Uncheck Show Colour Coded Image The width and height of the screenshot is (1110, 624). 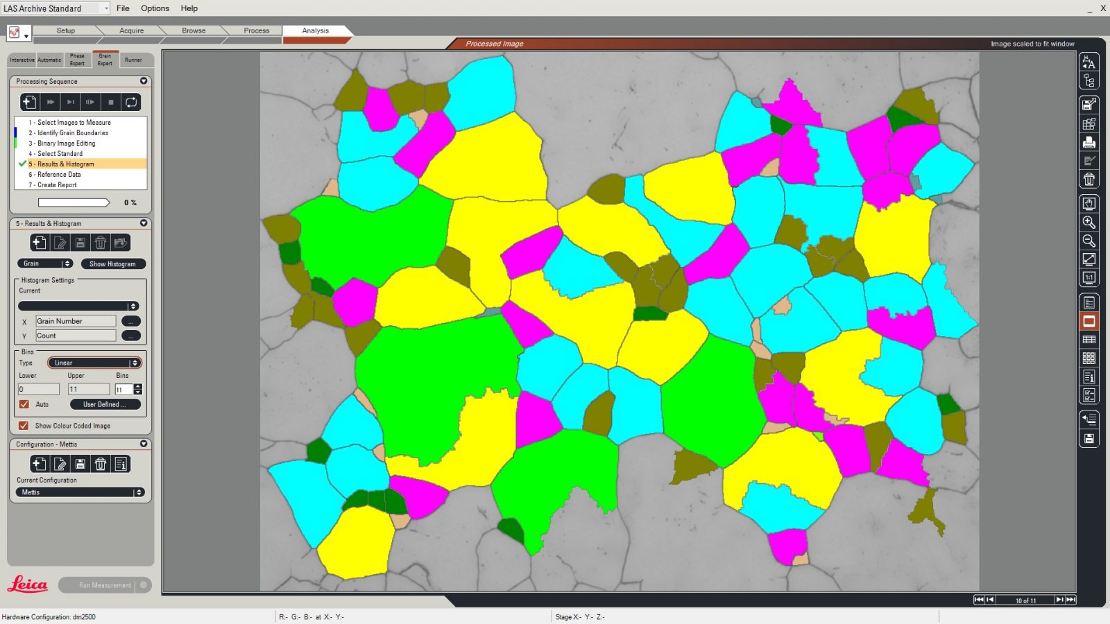24,426
